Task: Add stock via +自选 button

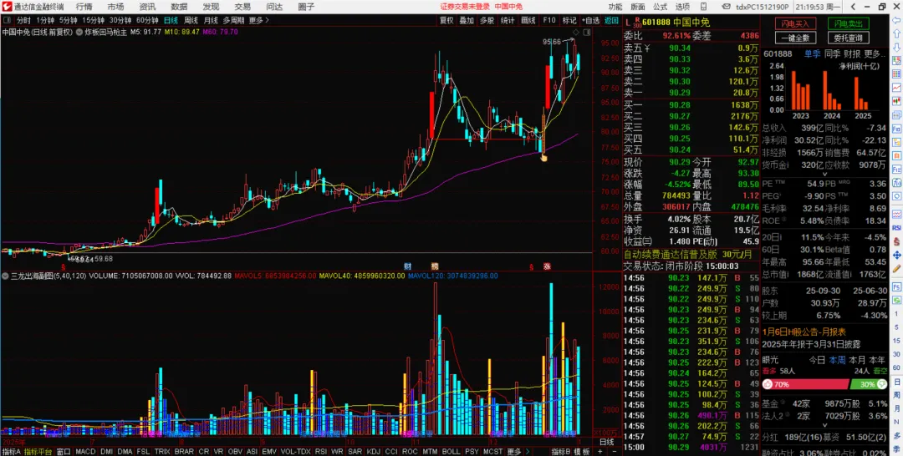Action: 590,20
